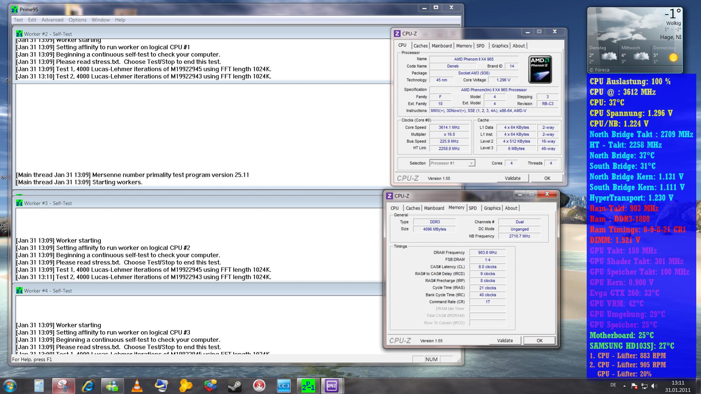Click Validate in the CPU-Z processor window
The width and height of the screenshot is (701, 394).
pos(513,178)
